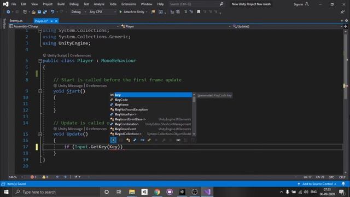The width and height of the screenshot is (350, 197).
Task: Click the notifications bell in status bar
Action: [x=343, y=184]
